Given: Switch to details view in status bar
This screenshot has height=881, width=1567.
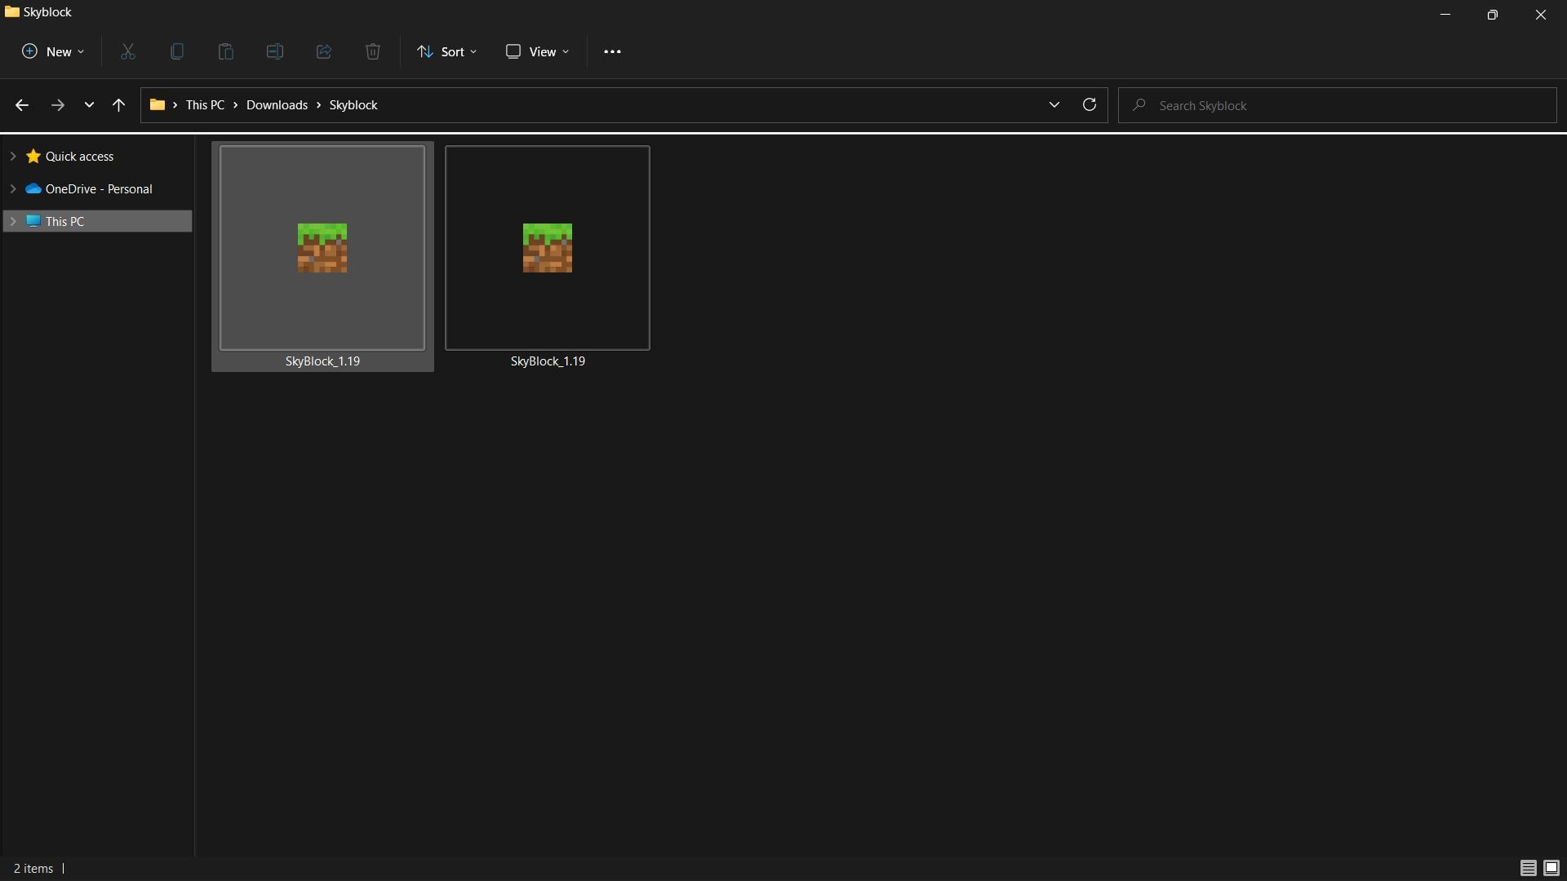Looking at the screenshot, I should coord(1528,869).
